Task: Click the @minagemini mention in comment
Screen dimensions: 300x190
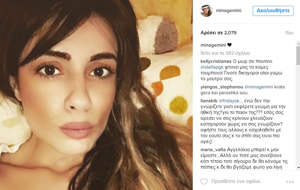Action: pos(259,87)
